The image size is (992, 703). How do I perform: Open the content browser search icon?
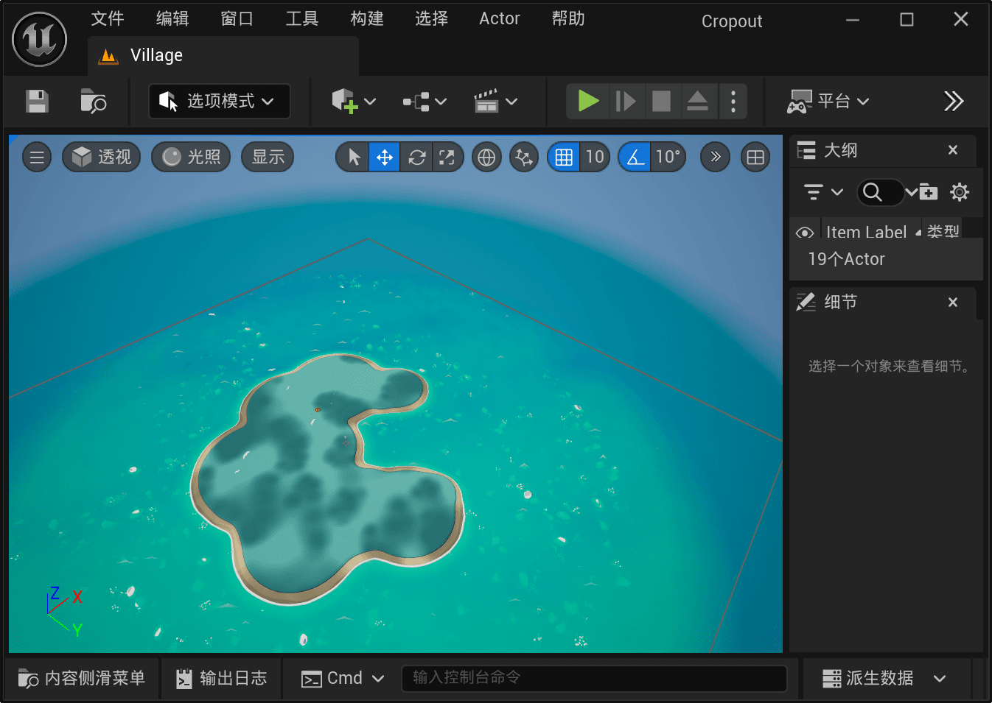point(93,101)
